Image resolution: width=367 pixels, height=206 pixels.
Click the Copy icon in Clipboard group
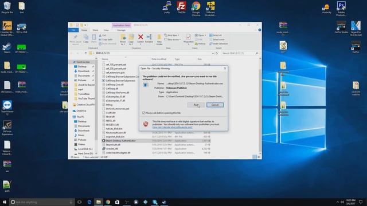pos(86,38)
